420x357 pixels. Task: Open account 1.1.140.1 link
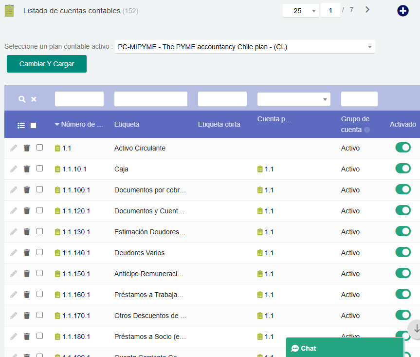[76, 253]
